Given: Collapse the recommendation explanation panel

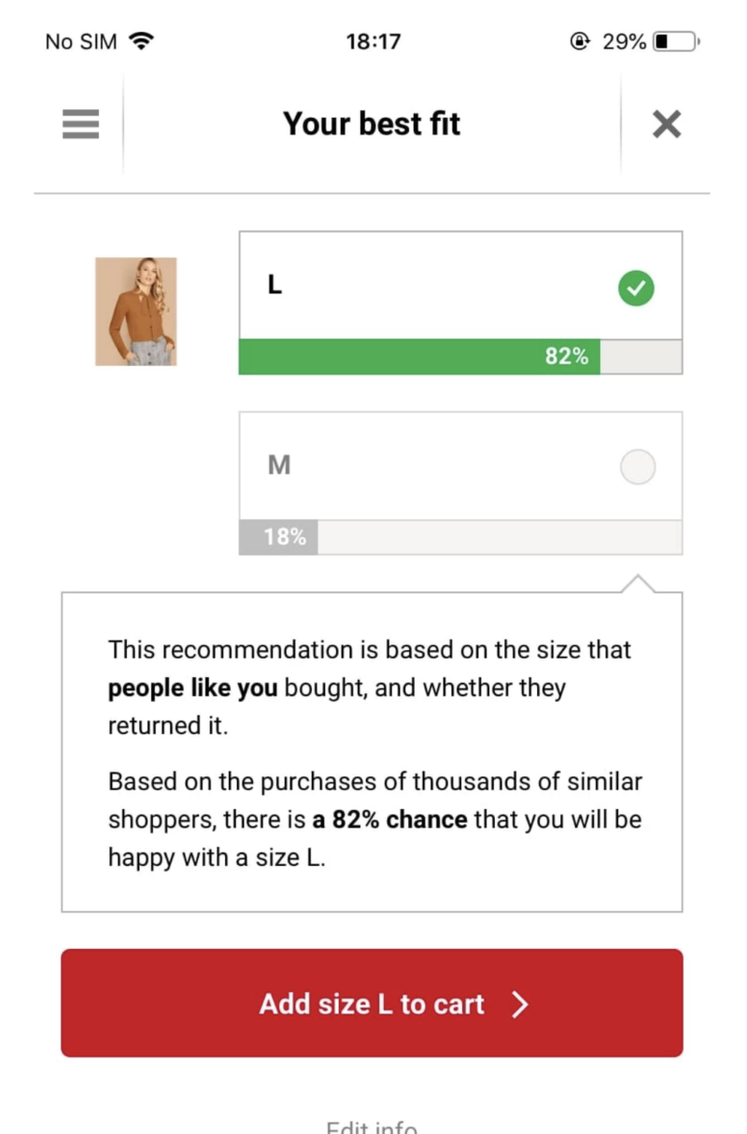Looking at the screenshot, I should pyautogui.click(x=371, y=747).
